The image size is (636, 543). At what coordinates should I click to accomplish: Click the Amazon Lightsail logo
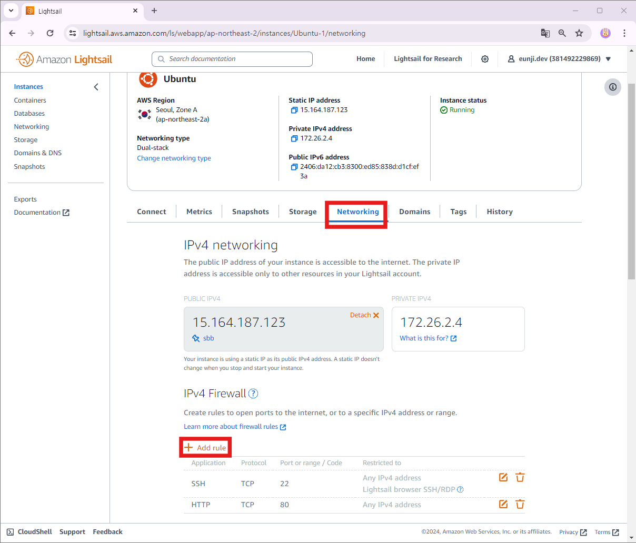pos(64,59)
